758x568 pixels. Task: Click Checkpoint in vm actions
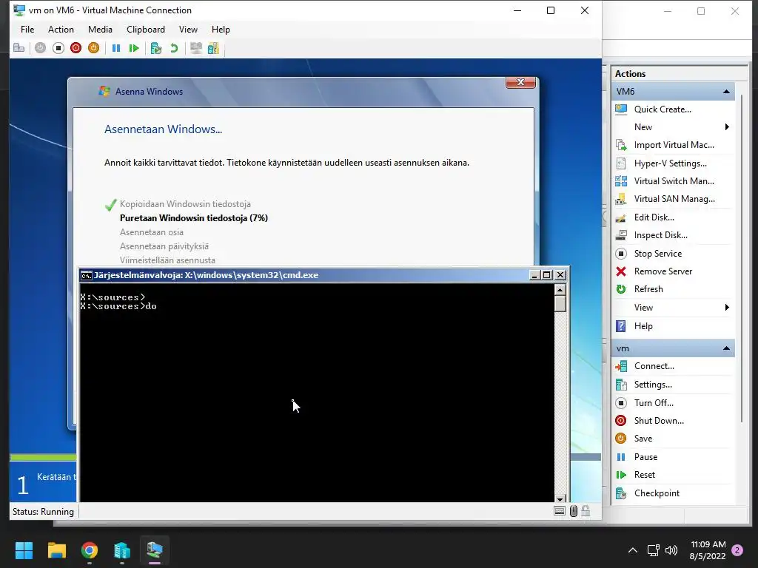tap(657, 493)
